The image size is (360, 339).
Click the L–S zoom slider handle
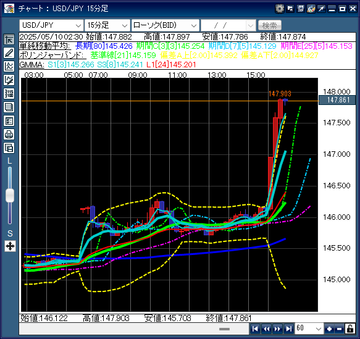10,196
